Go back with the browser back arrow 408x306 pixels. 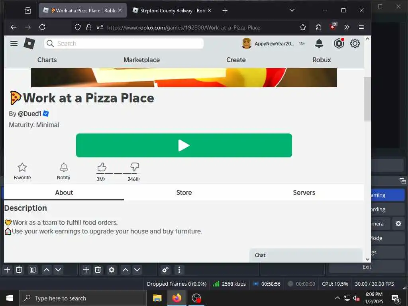[x=14, y=27]
